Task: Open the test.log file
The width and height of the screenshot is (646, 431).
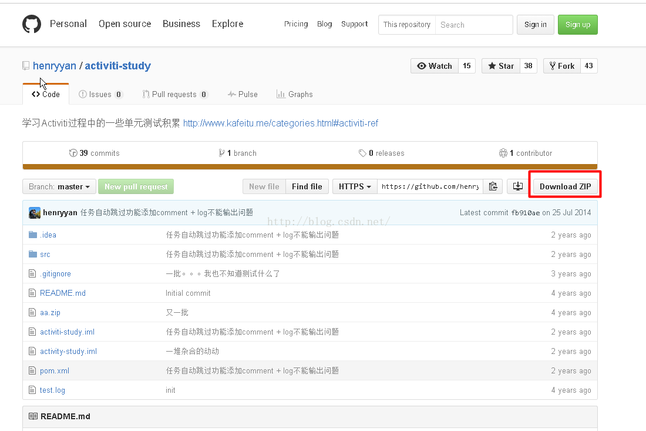Action: point(52,390)
